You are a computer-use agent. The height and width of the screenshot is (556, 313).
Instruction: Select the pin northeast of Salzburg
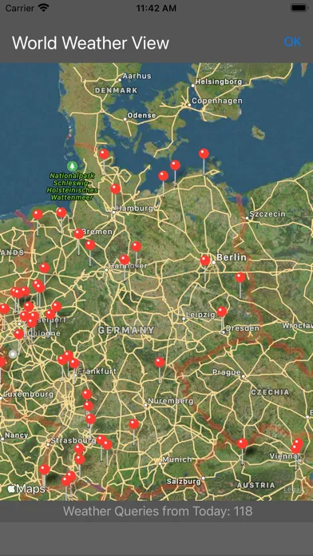(x=243, y=443)
